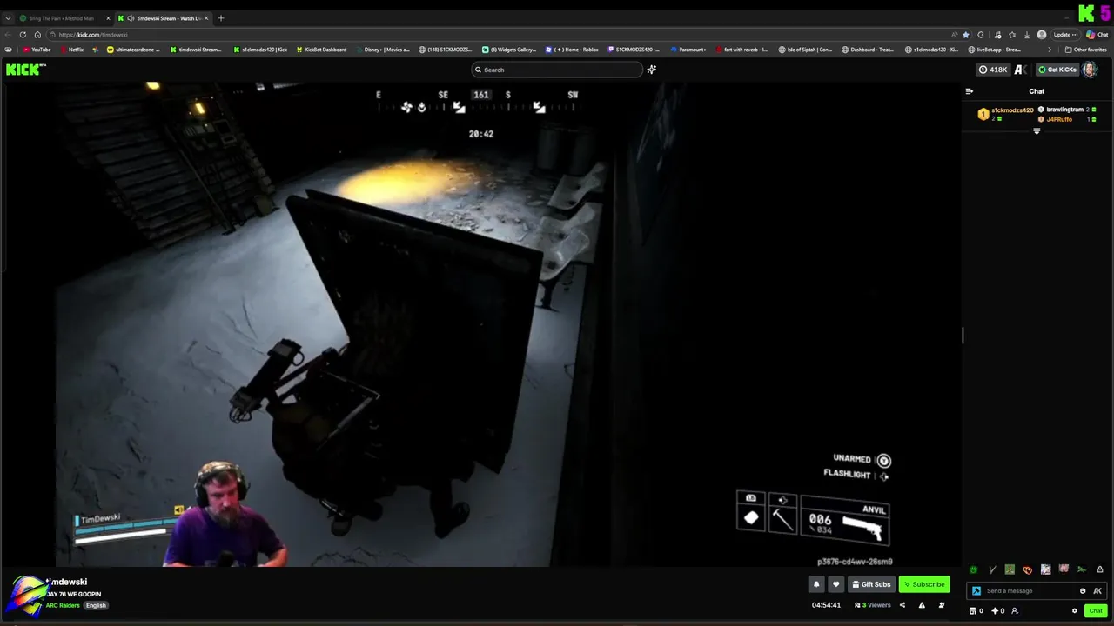The height and width of the screenshot is (626, 1114).
Task: Click the browser profile icon
Action: 1042,35
